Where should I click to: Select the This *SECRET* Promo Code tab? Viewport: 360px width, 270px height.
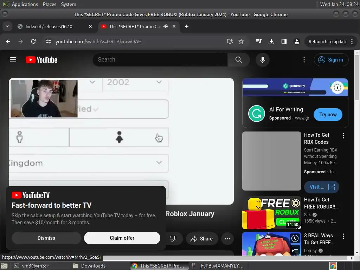[x=138, y=26]
